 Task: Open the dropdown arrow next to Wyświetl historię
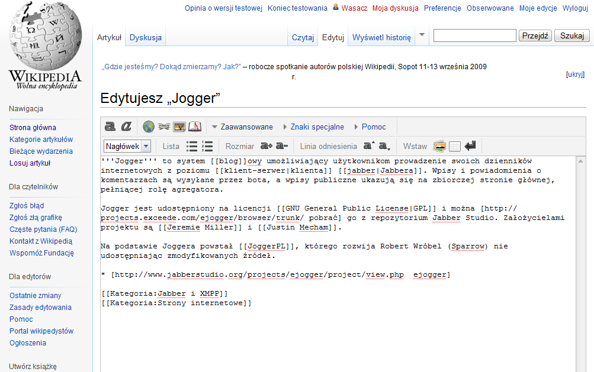422,35
